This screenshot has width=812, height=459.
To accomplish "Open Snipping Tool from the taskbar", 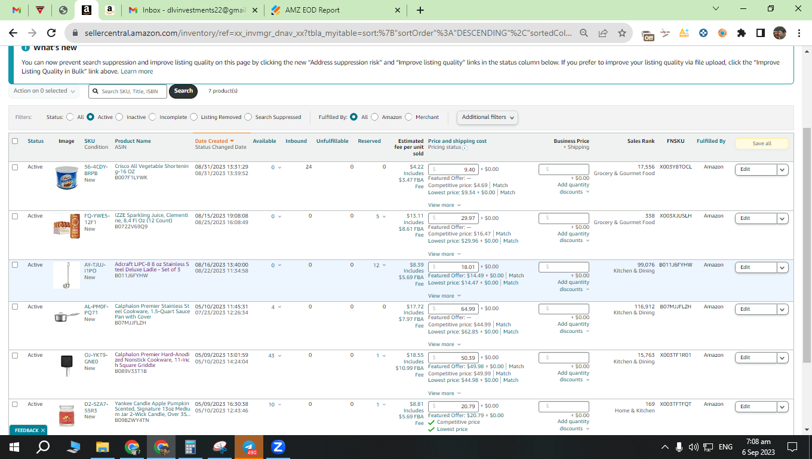I will (x=220, y=446).
